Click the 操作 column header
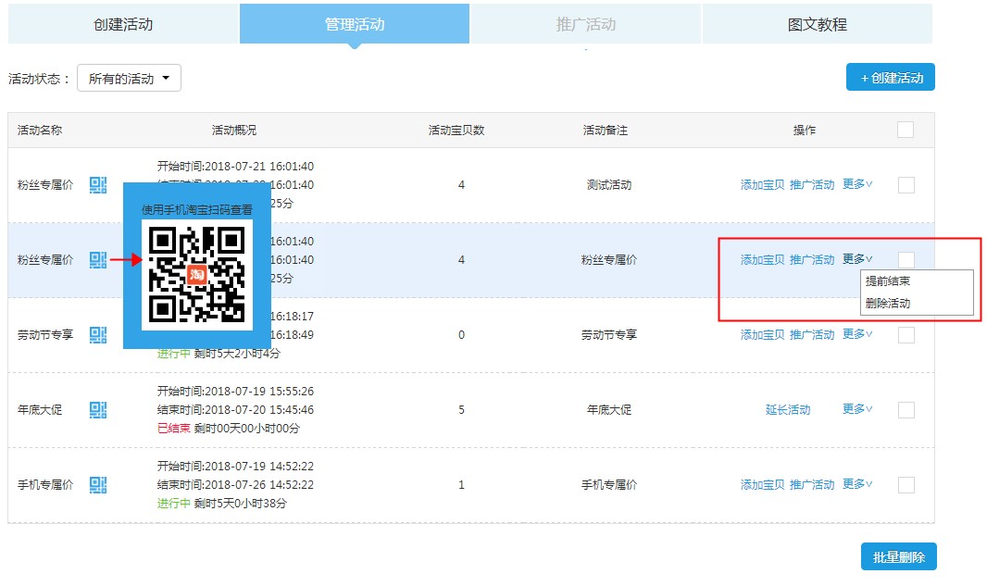This screenshot has height=586, width=987. [x=805, y=131]
